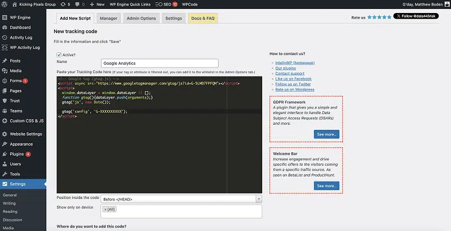Click the Tools wrench icon
This screenshot has width=451, height=231.
pos(5,174)
